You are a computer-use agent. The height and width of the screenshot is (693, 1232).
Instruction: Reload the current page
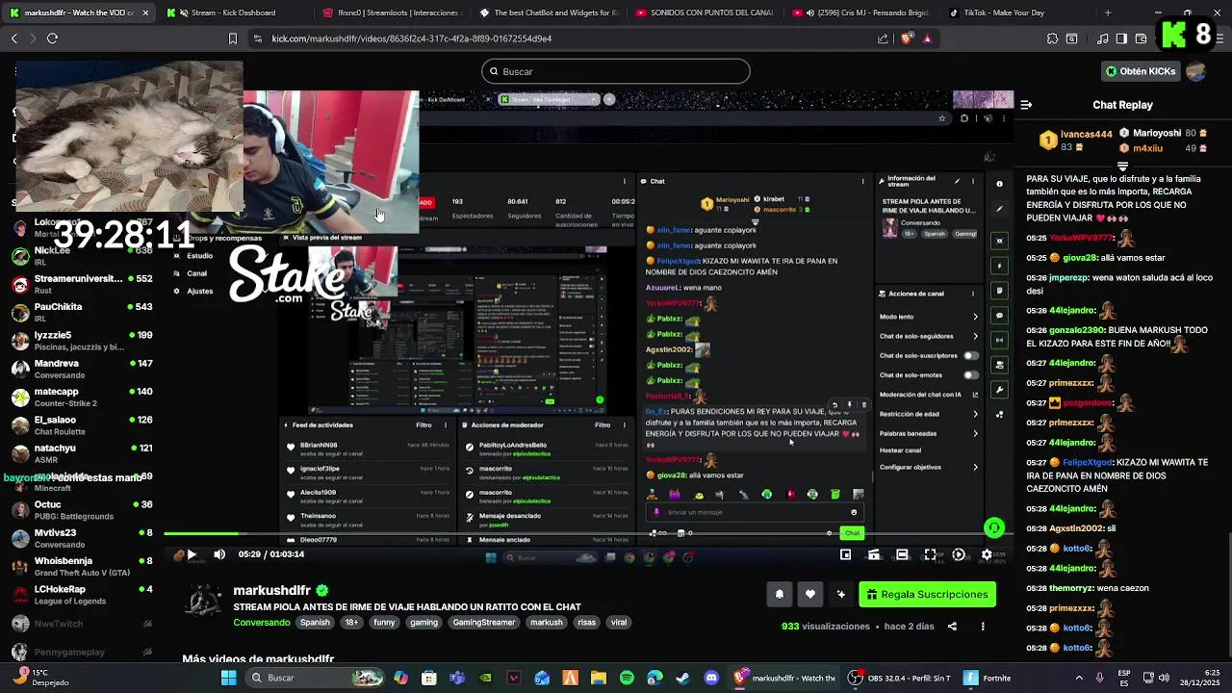52,38
